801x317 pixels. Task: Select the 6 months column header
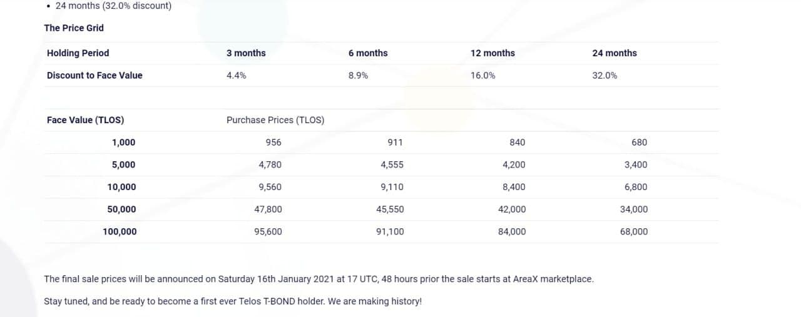tap(368, 53)
